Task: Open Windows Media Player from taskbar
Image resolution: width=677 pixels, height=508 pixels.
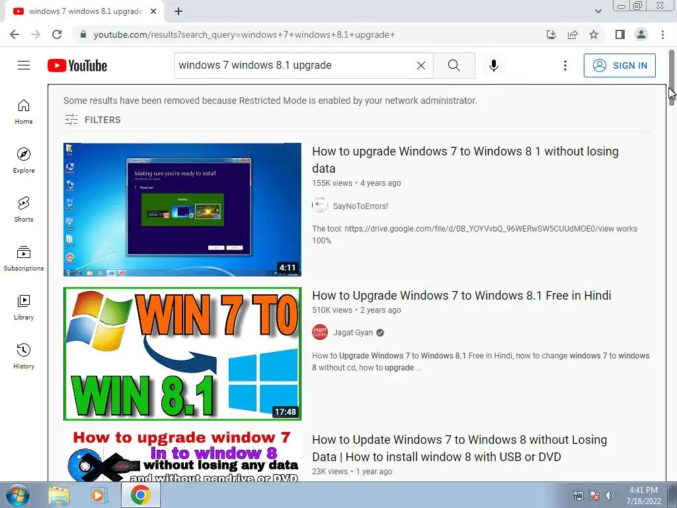Action: click(x=99, y=495)
